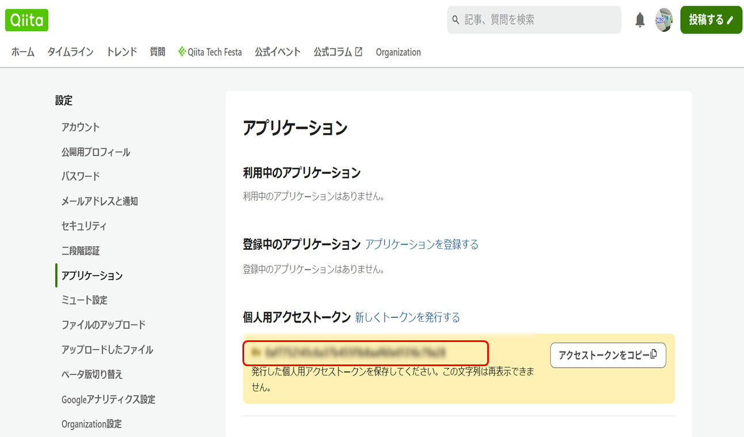This screenshot has width=744, height=437.
Task: Open the 質問 section
Action: pyautogui.click(x=157, y=51)
